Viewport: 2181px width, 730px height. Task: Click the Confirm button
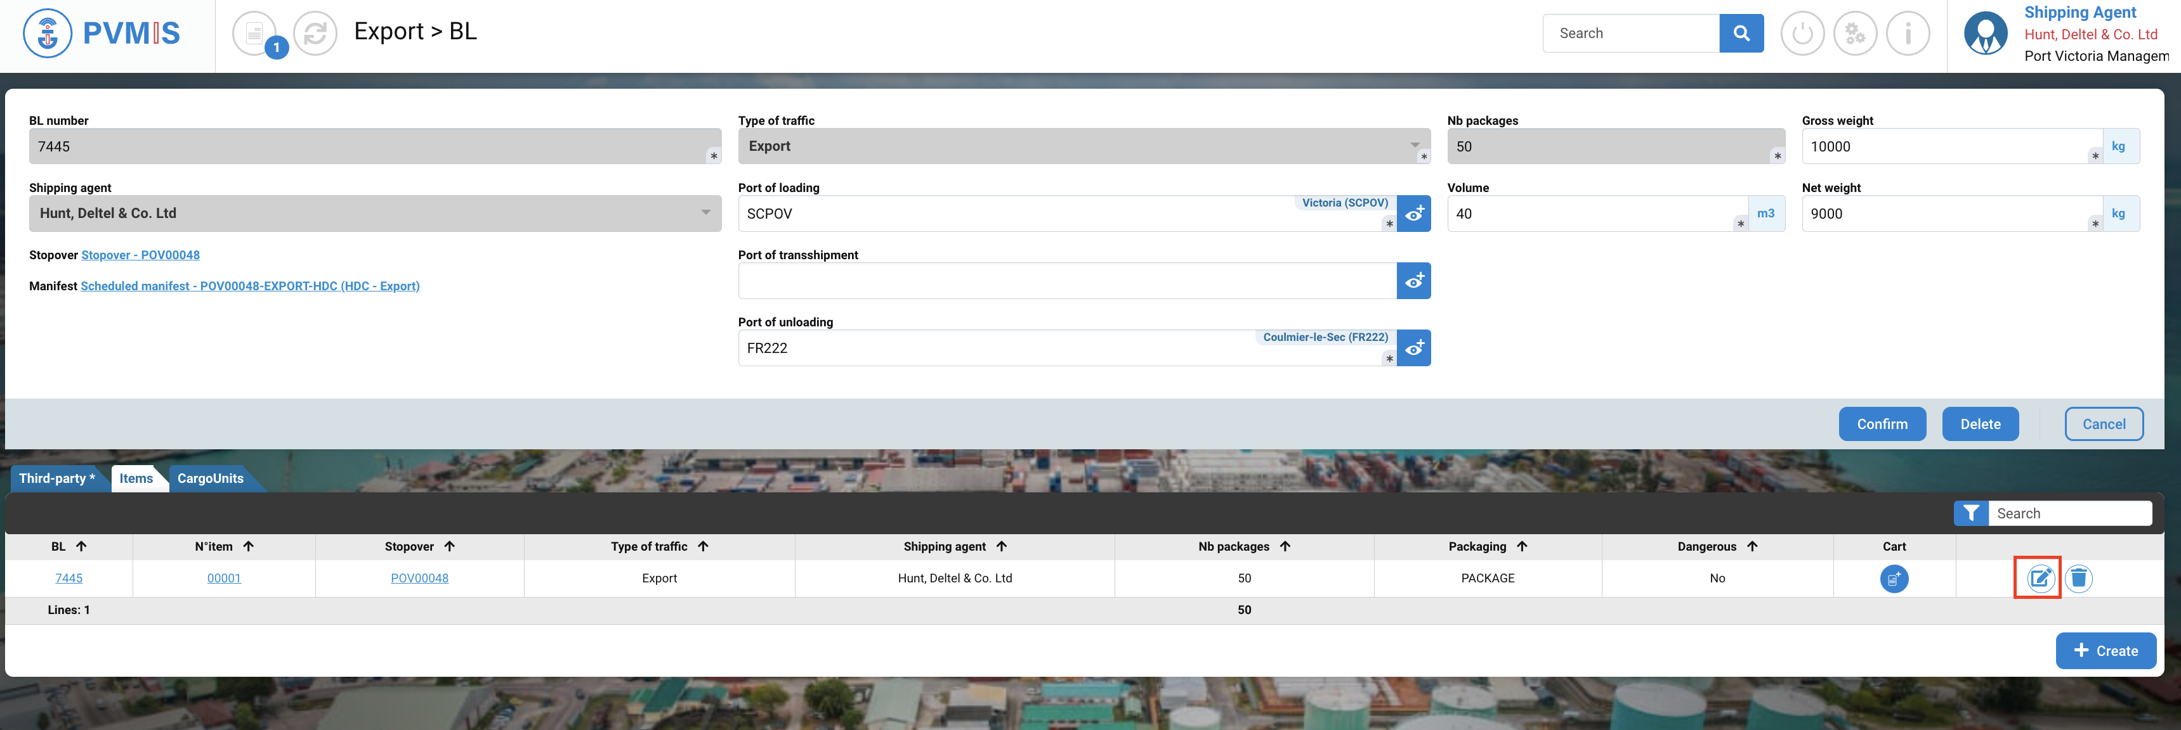[x=1882, y=424]
